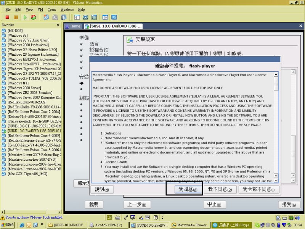
Task: Open the Team menu
Action: pyautogui.click(x=52, y=10)
